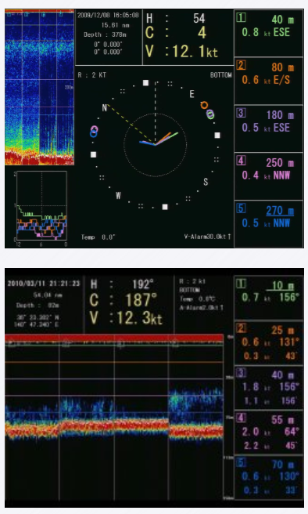Image resolution: width=308 pixels, height=514 pixels.
Task: Click the orange layer 2 box beside 25 m
Action: tap(241, 328)
